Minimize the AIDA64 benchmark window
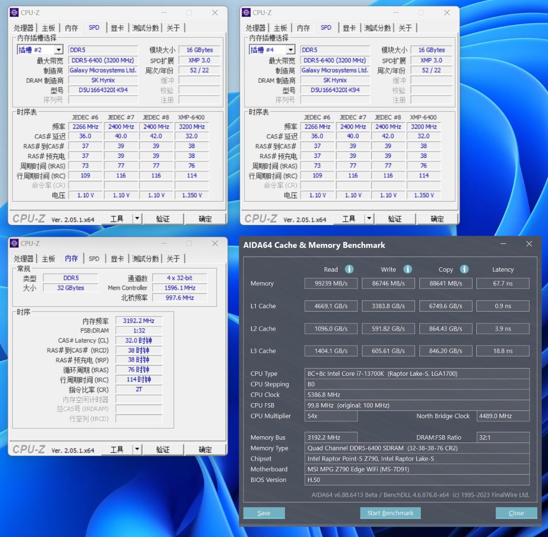The image size is (548, 537). (x=503, y=244)
